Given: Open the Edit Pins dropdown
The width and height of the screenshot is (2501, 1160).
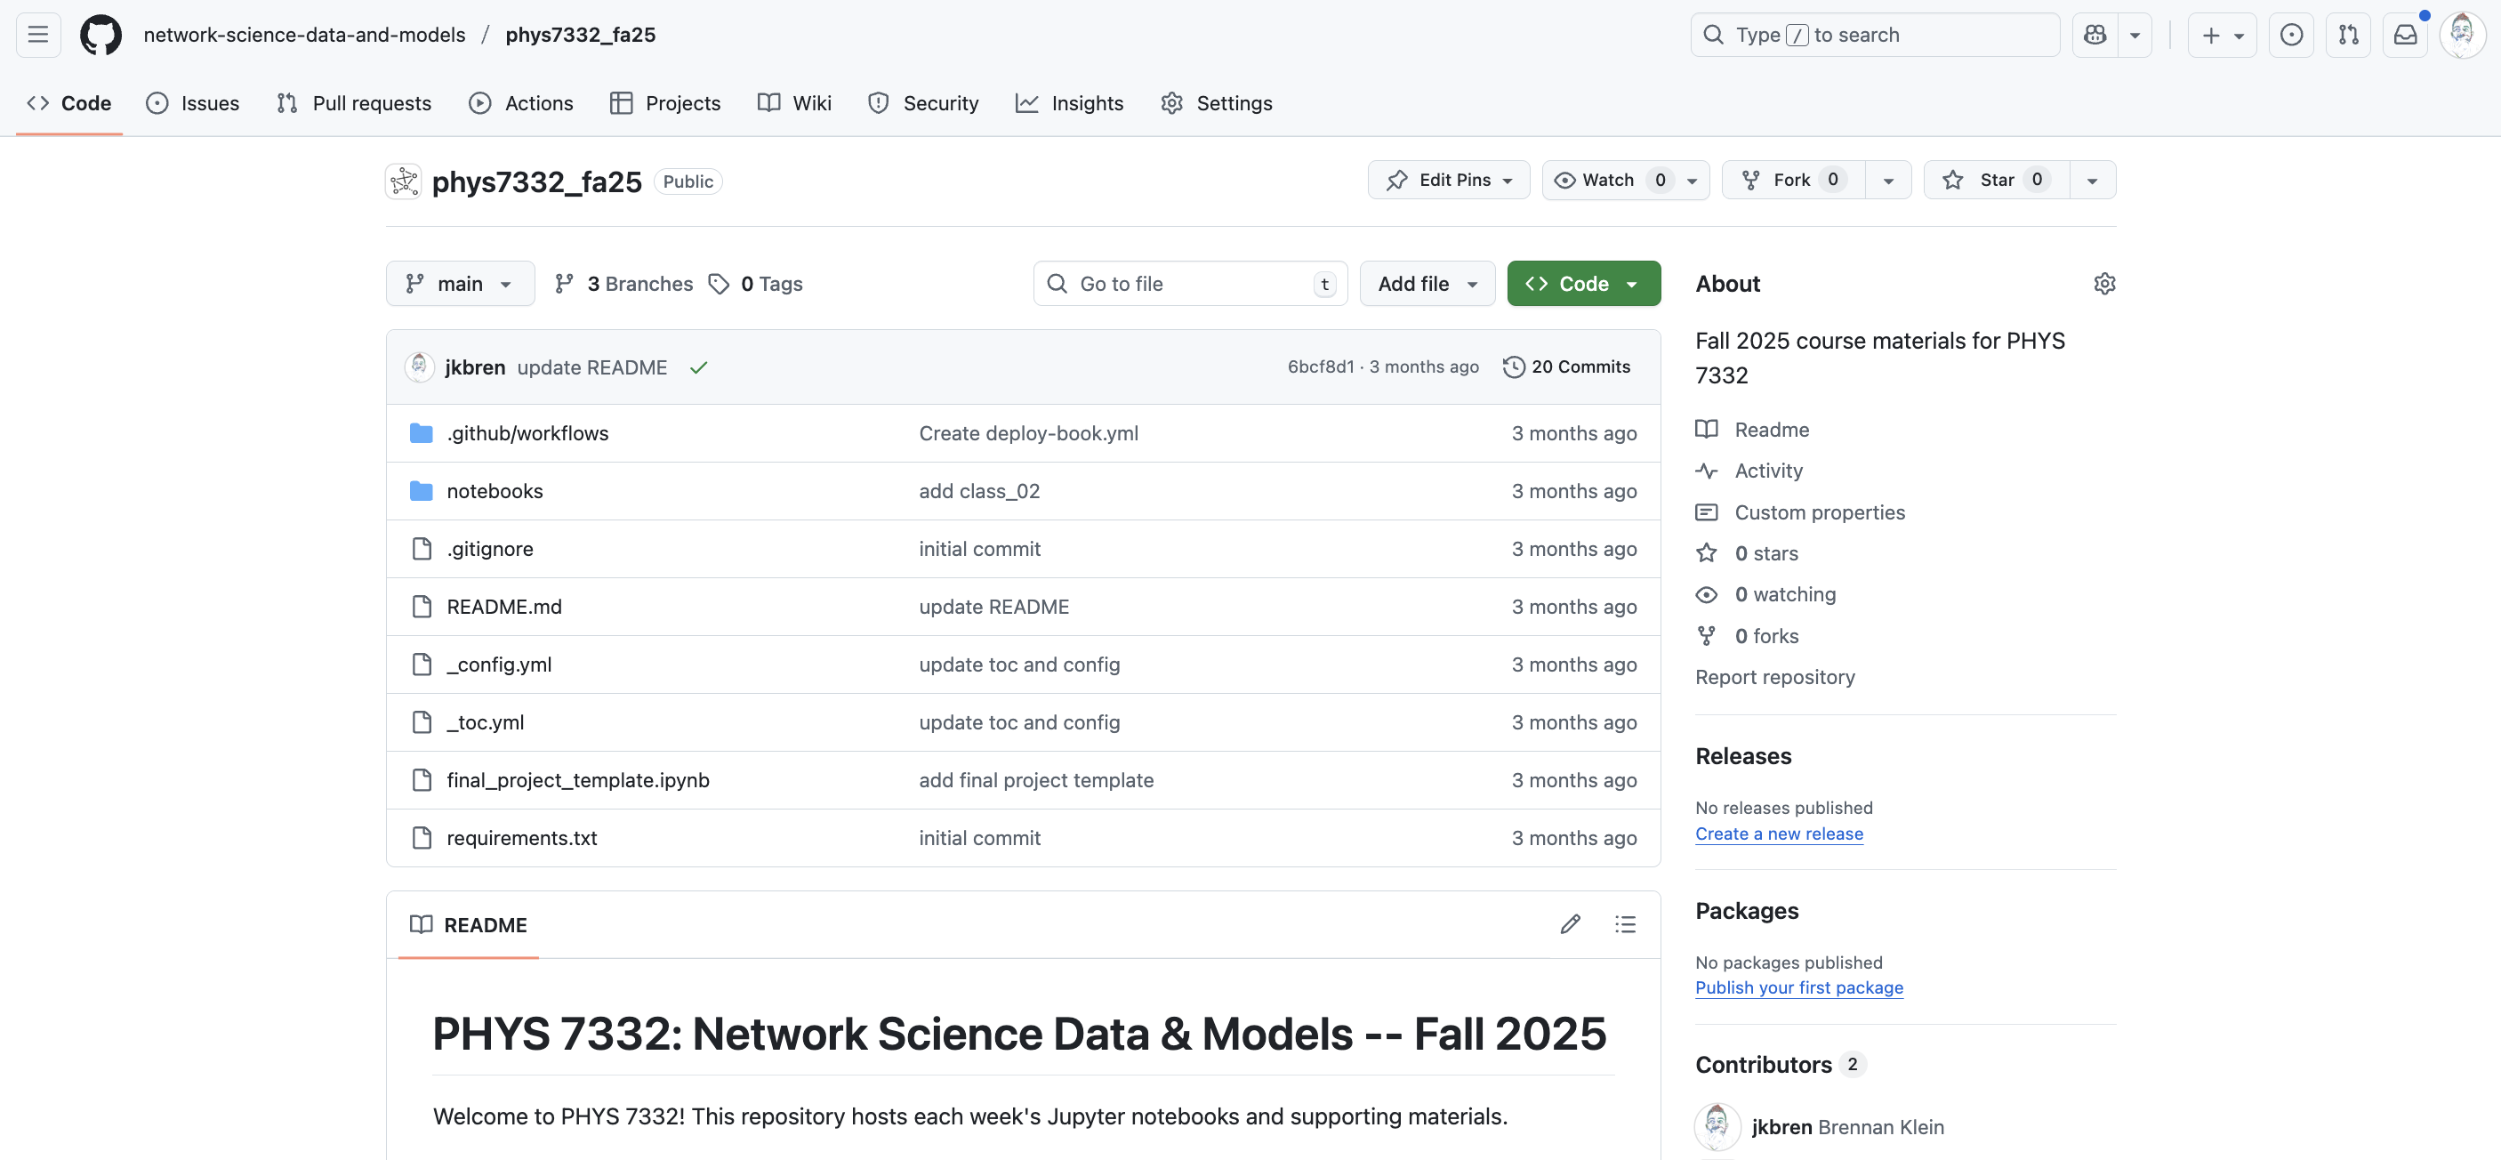Looking at the screenshot, I should (1449, 180).
